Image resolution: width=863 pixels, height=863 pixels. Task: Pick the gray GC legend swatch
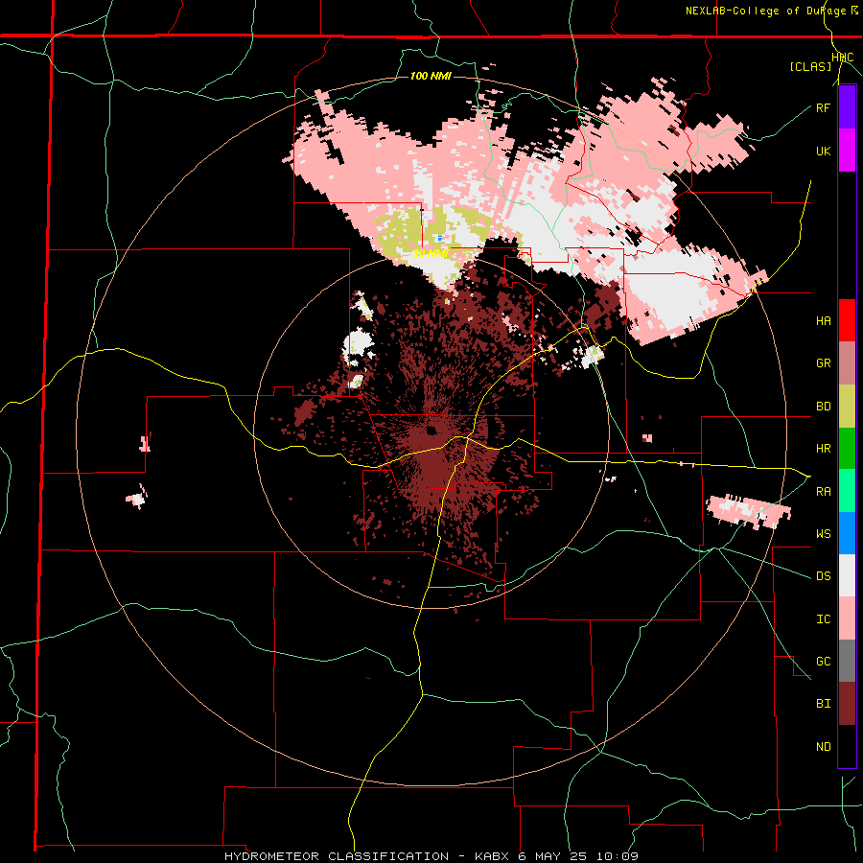pos(847,661)
